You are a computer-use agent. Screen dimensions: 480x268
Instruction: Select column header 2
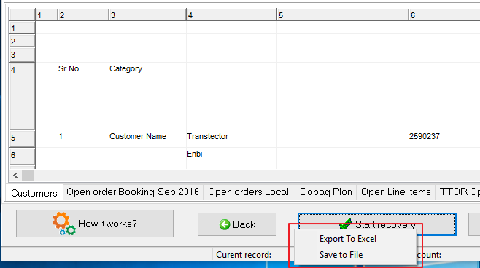83,15
